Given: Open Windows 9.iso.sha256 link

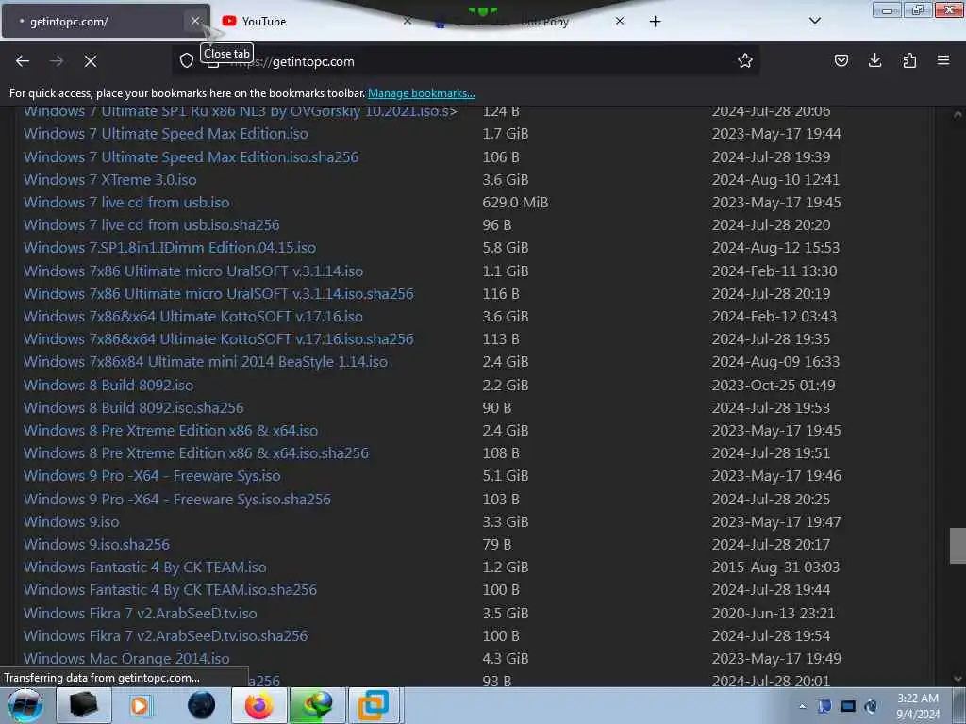Looking at the screenshot, I should (x=97, y=545).
